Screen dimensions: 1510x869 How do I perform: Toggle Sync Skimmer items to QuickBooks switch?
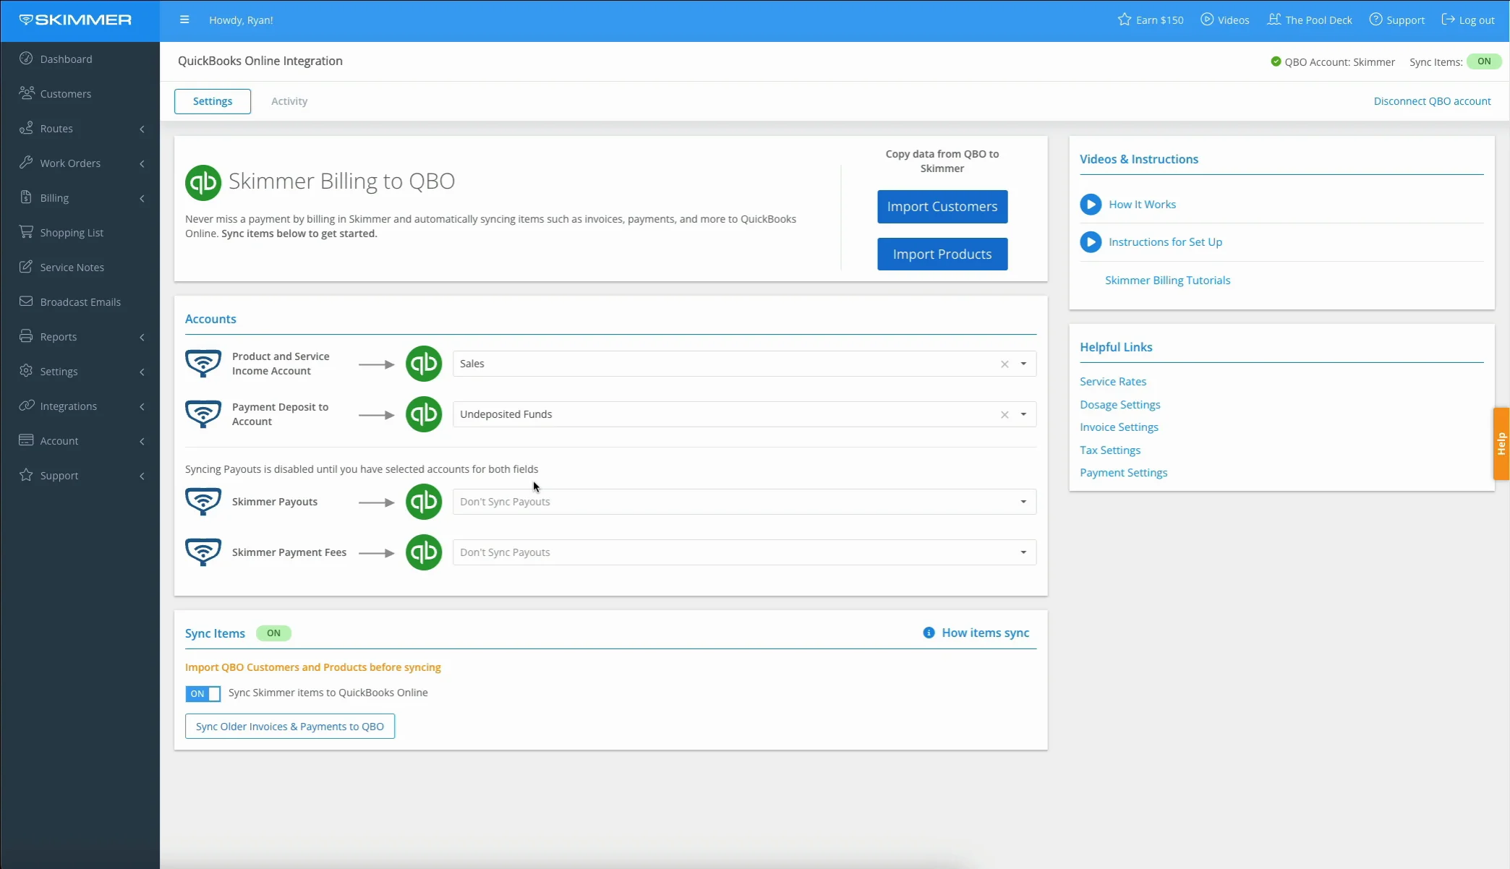tap(203, 693)
